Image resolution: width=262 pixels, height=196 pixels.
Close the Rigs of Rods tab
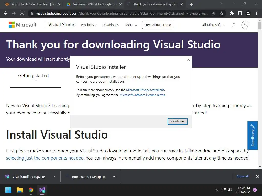pyautogui.click(x=59, y=4)
